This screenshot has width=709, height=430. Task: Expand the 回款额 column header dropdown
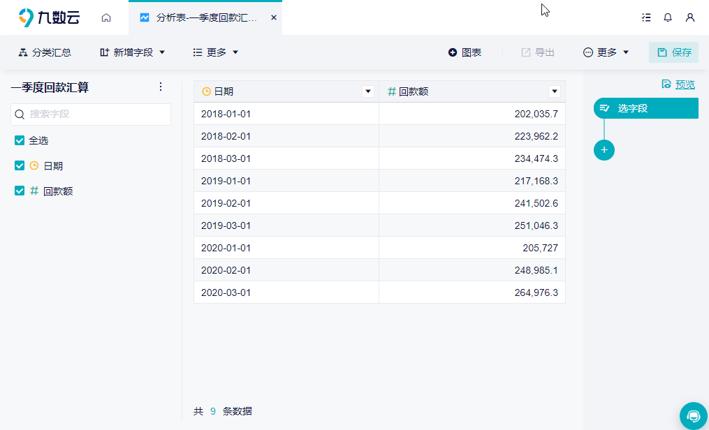pyautogui.click(x=555, y=91)
